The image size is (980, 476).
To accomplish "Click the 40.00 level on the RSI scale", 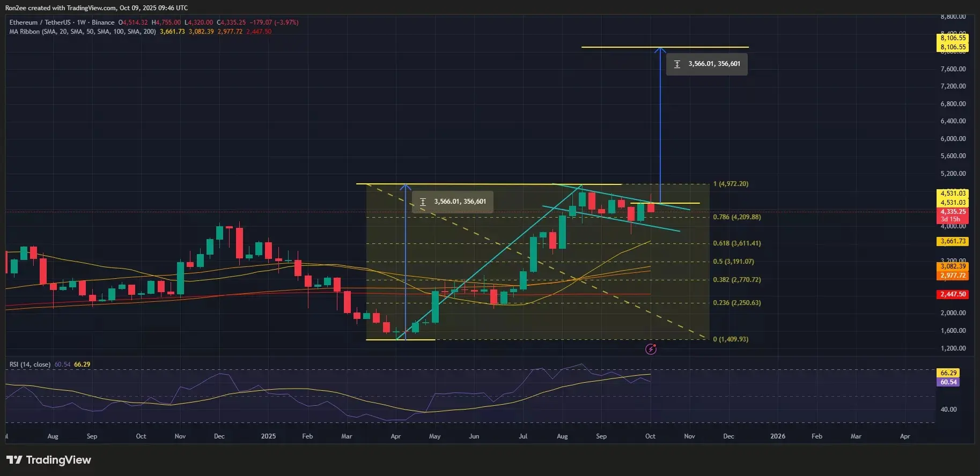I will (x=948, y=410).
